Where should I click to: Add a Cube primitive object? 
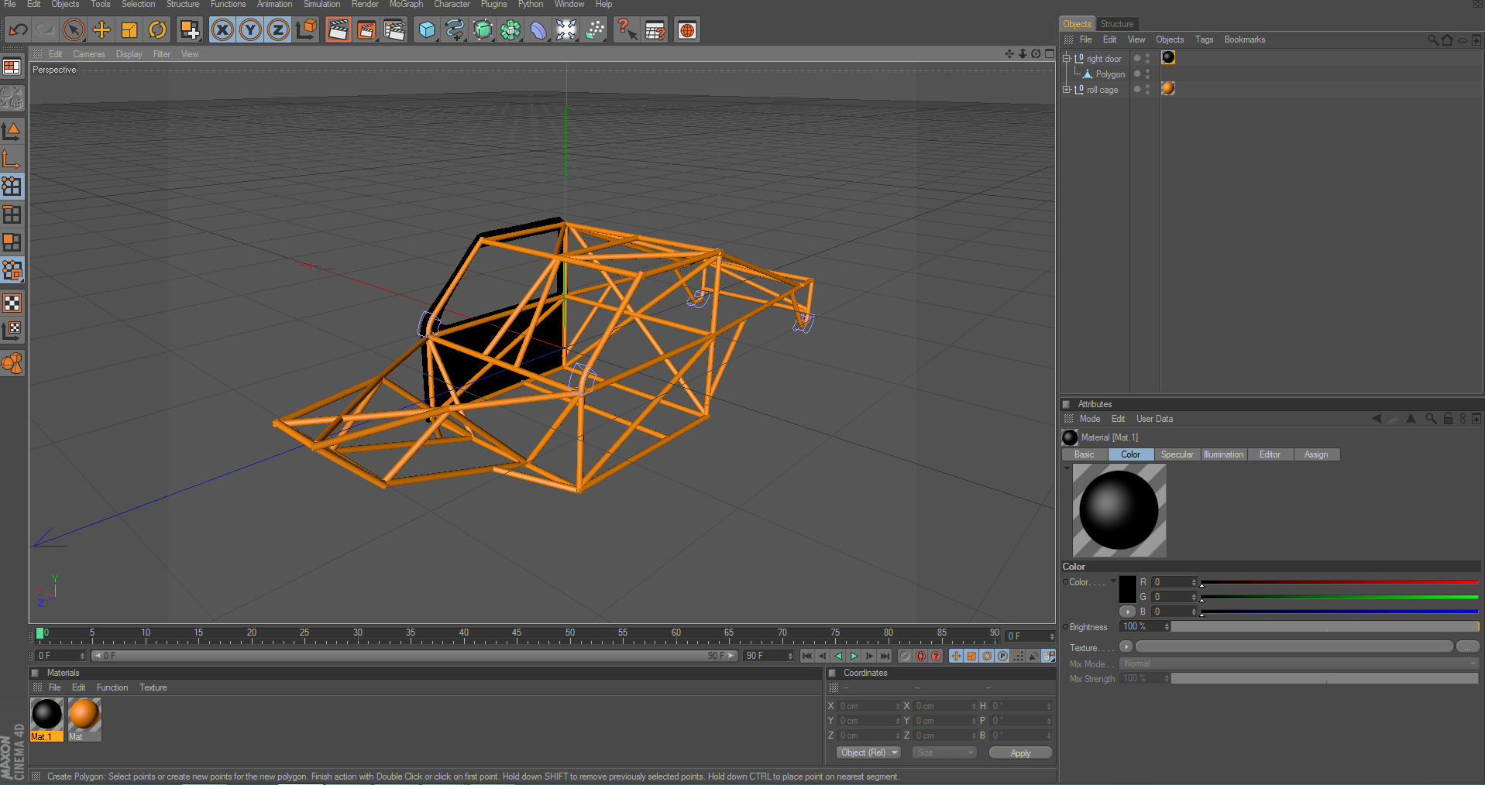426,30
